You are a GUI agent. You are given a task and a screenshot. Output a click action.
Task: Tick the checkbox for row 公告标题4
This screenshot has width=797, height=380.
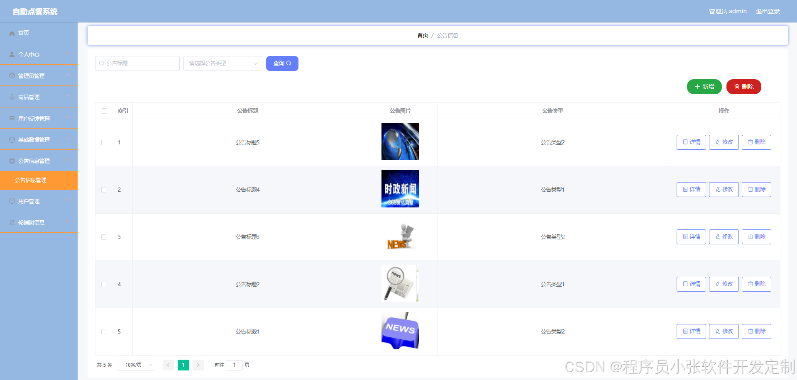104,189
